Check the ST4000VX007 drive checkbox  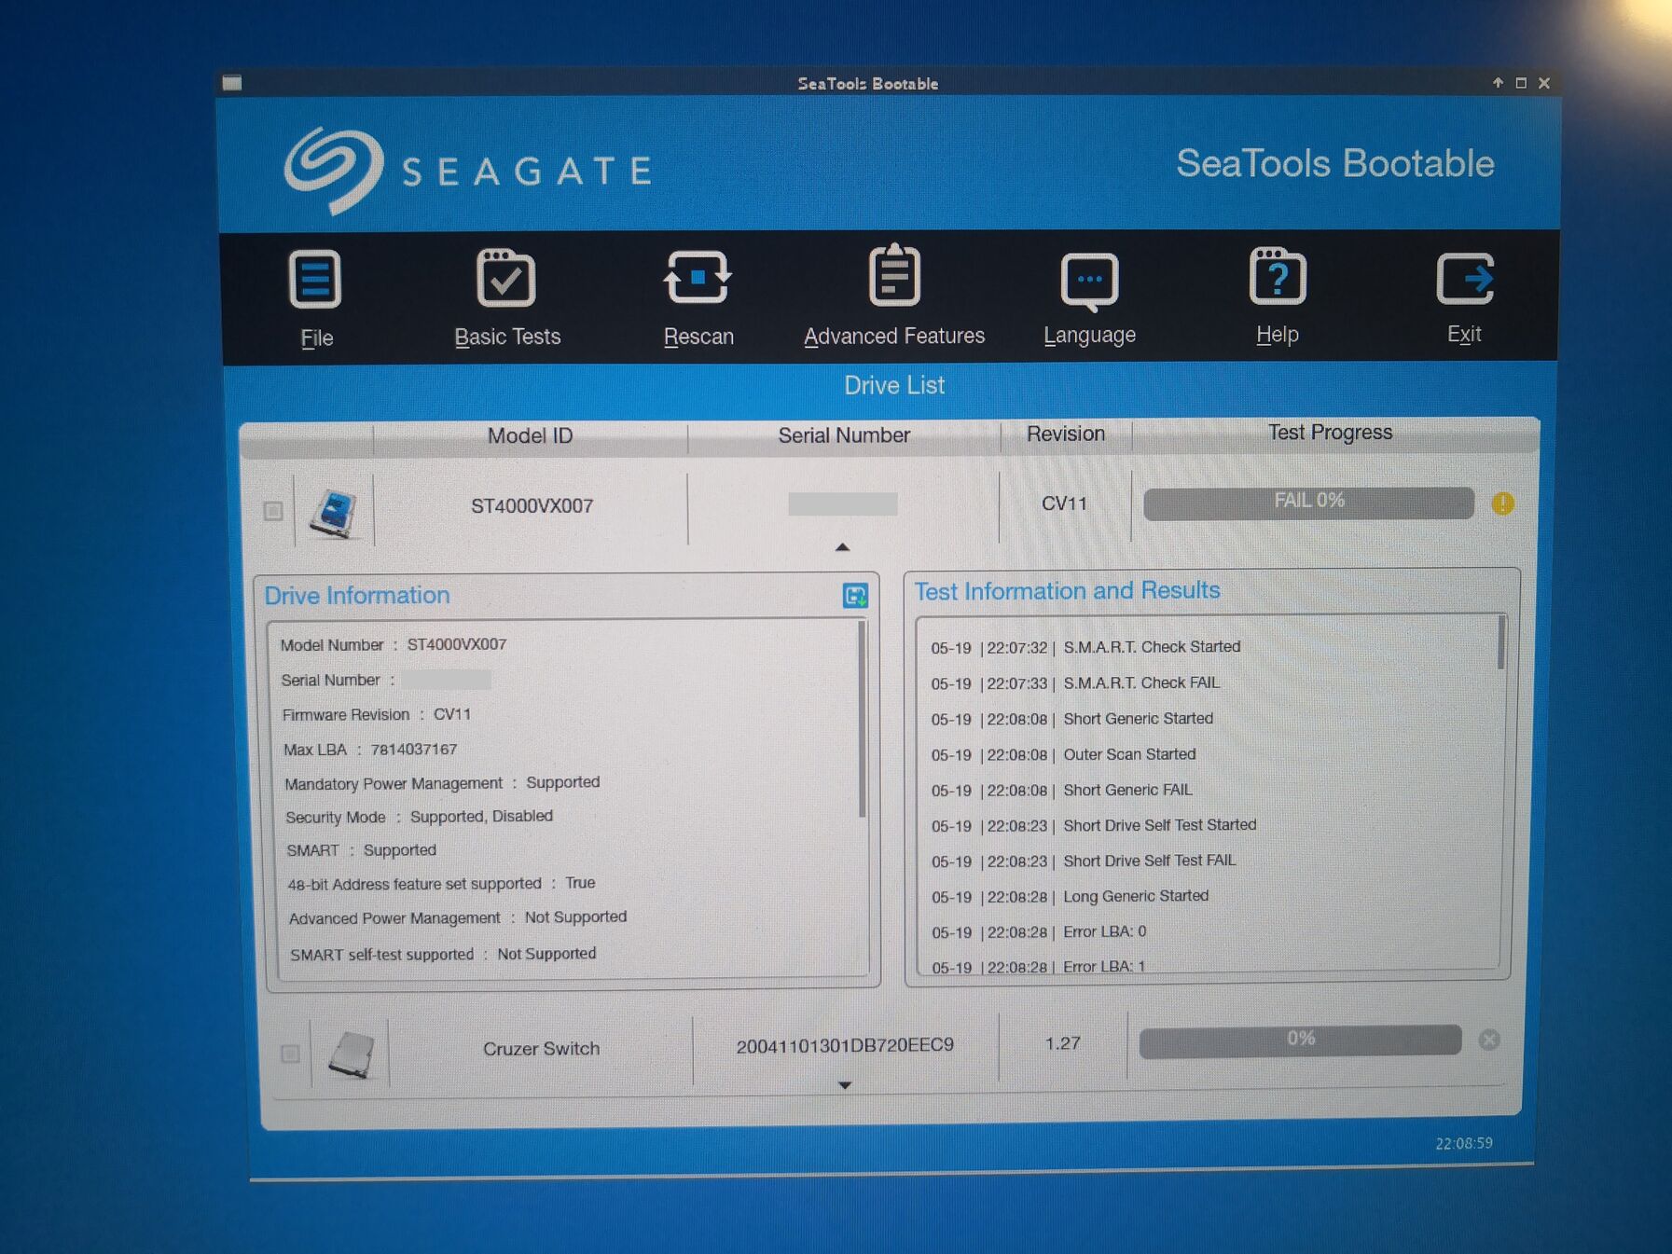[x=272, y=511]
